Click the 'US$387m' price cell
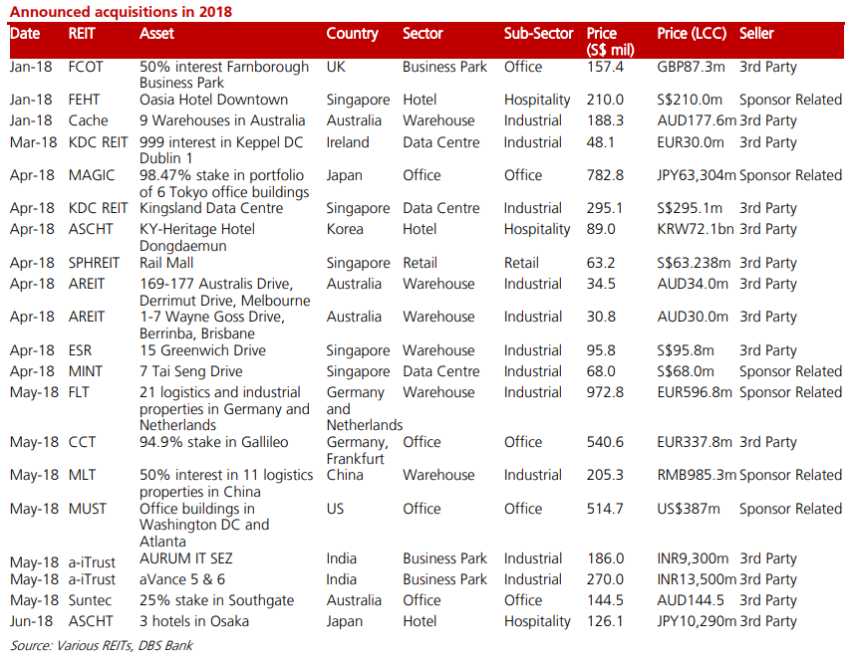This screenshot has height=663, width=856. (x=689, y=509)
